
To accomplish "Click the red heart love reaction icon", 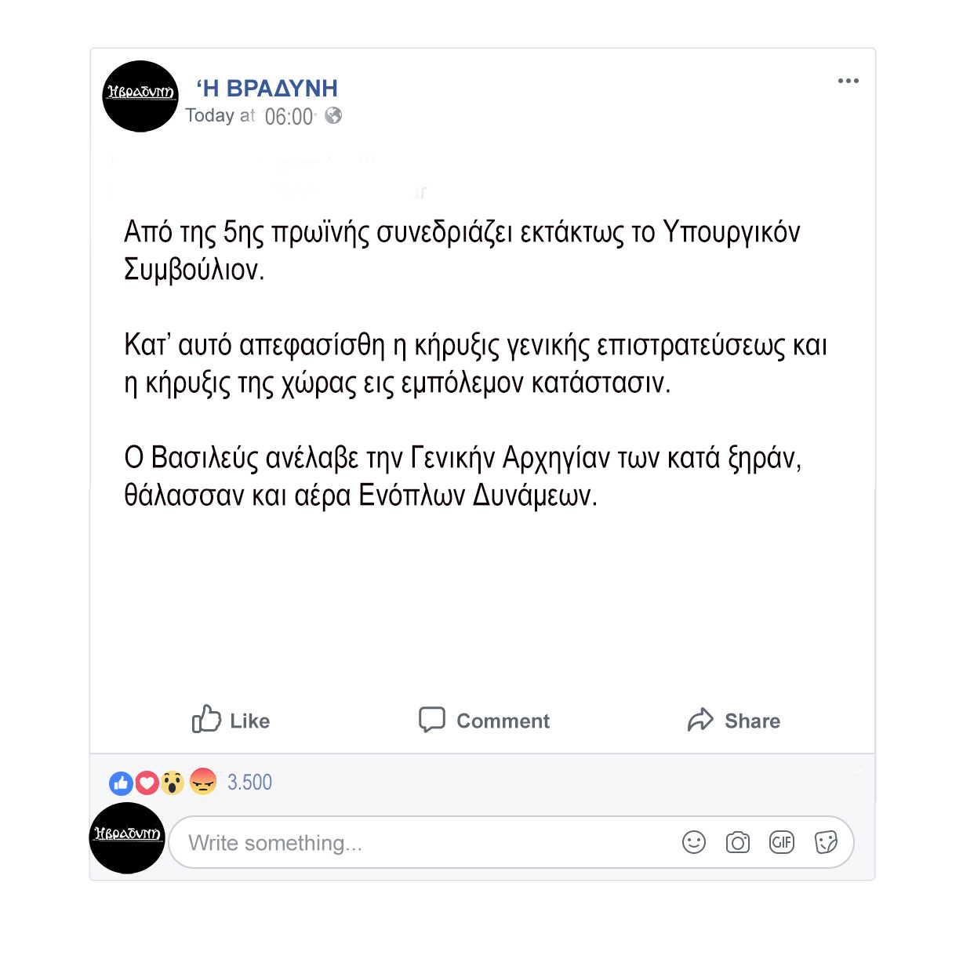I will (x=147, y=783).
